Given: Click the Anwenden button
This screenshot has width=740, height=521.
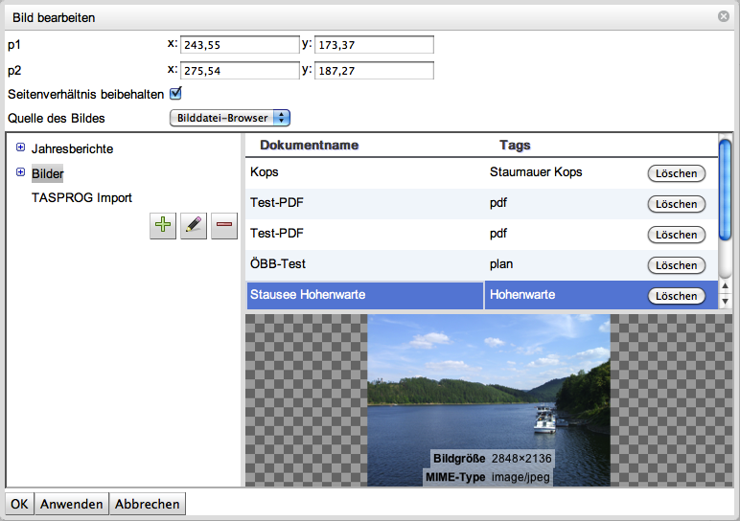Looking at the screenshot, I should click(x=72, y=504).
